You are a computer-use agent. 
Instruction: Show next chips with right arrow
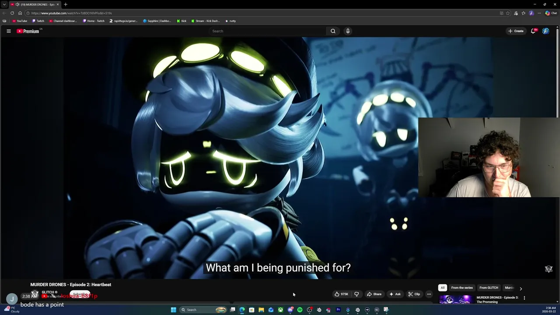click(521, 288)
